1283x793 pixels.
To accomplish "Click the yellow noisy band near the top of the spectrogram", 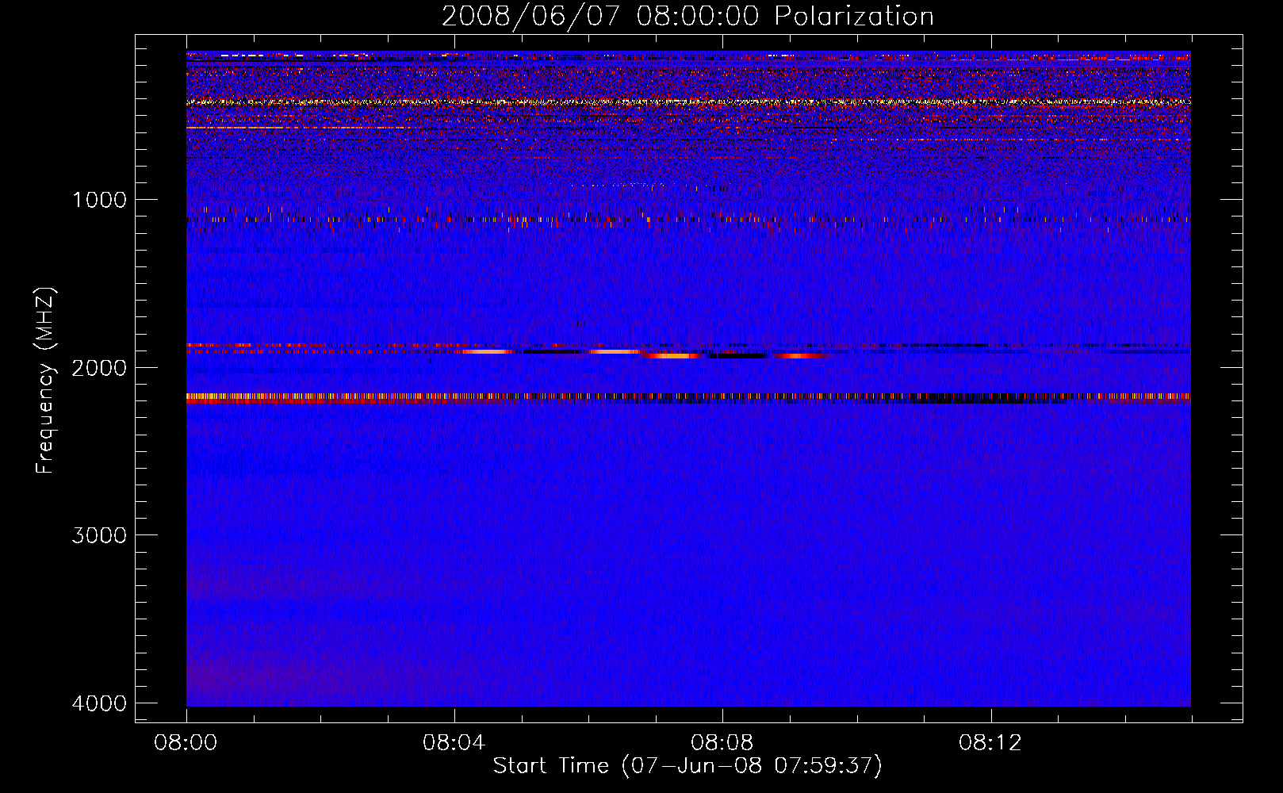I will coord(688,102).
